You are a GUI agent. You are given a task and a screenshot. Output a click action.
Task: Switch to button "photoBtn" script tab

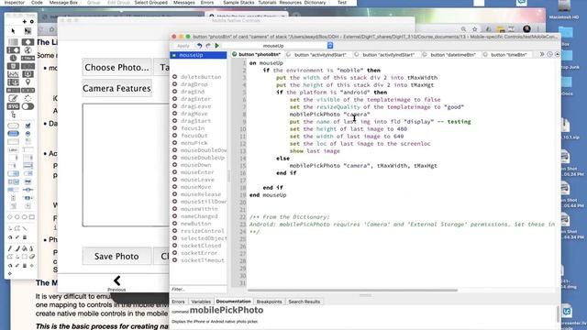click(257, 55)
